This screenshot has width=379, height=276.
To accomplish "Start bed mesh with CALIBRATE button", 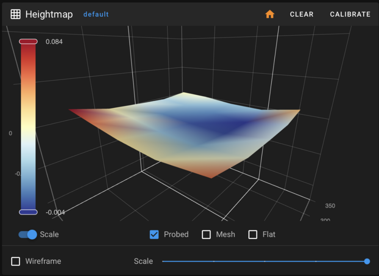I will (350, 14).
